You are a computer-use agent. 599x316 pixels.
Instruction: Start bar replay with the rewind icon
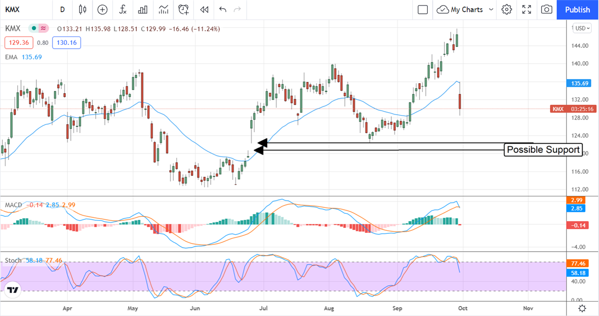pos(204,9)
